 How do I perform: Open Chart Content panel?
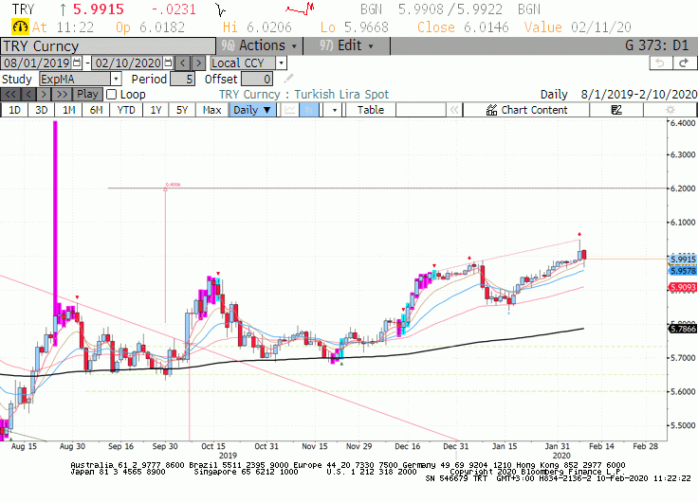pyautogui.click(x=526, y=110)
